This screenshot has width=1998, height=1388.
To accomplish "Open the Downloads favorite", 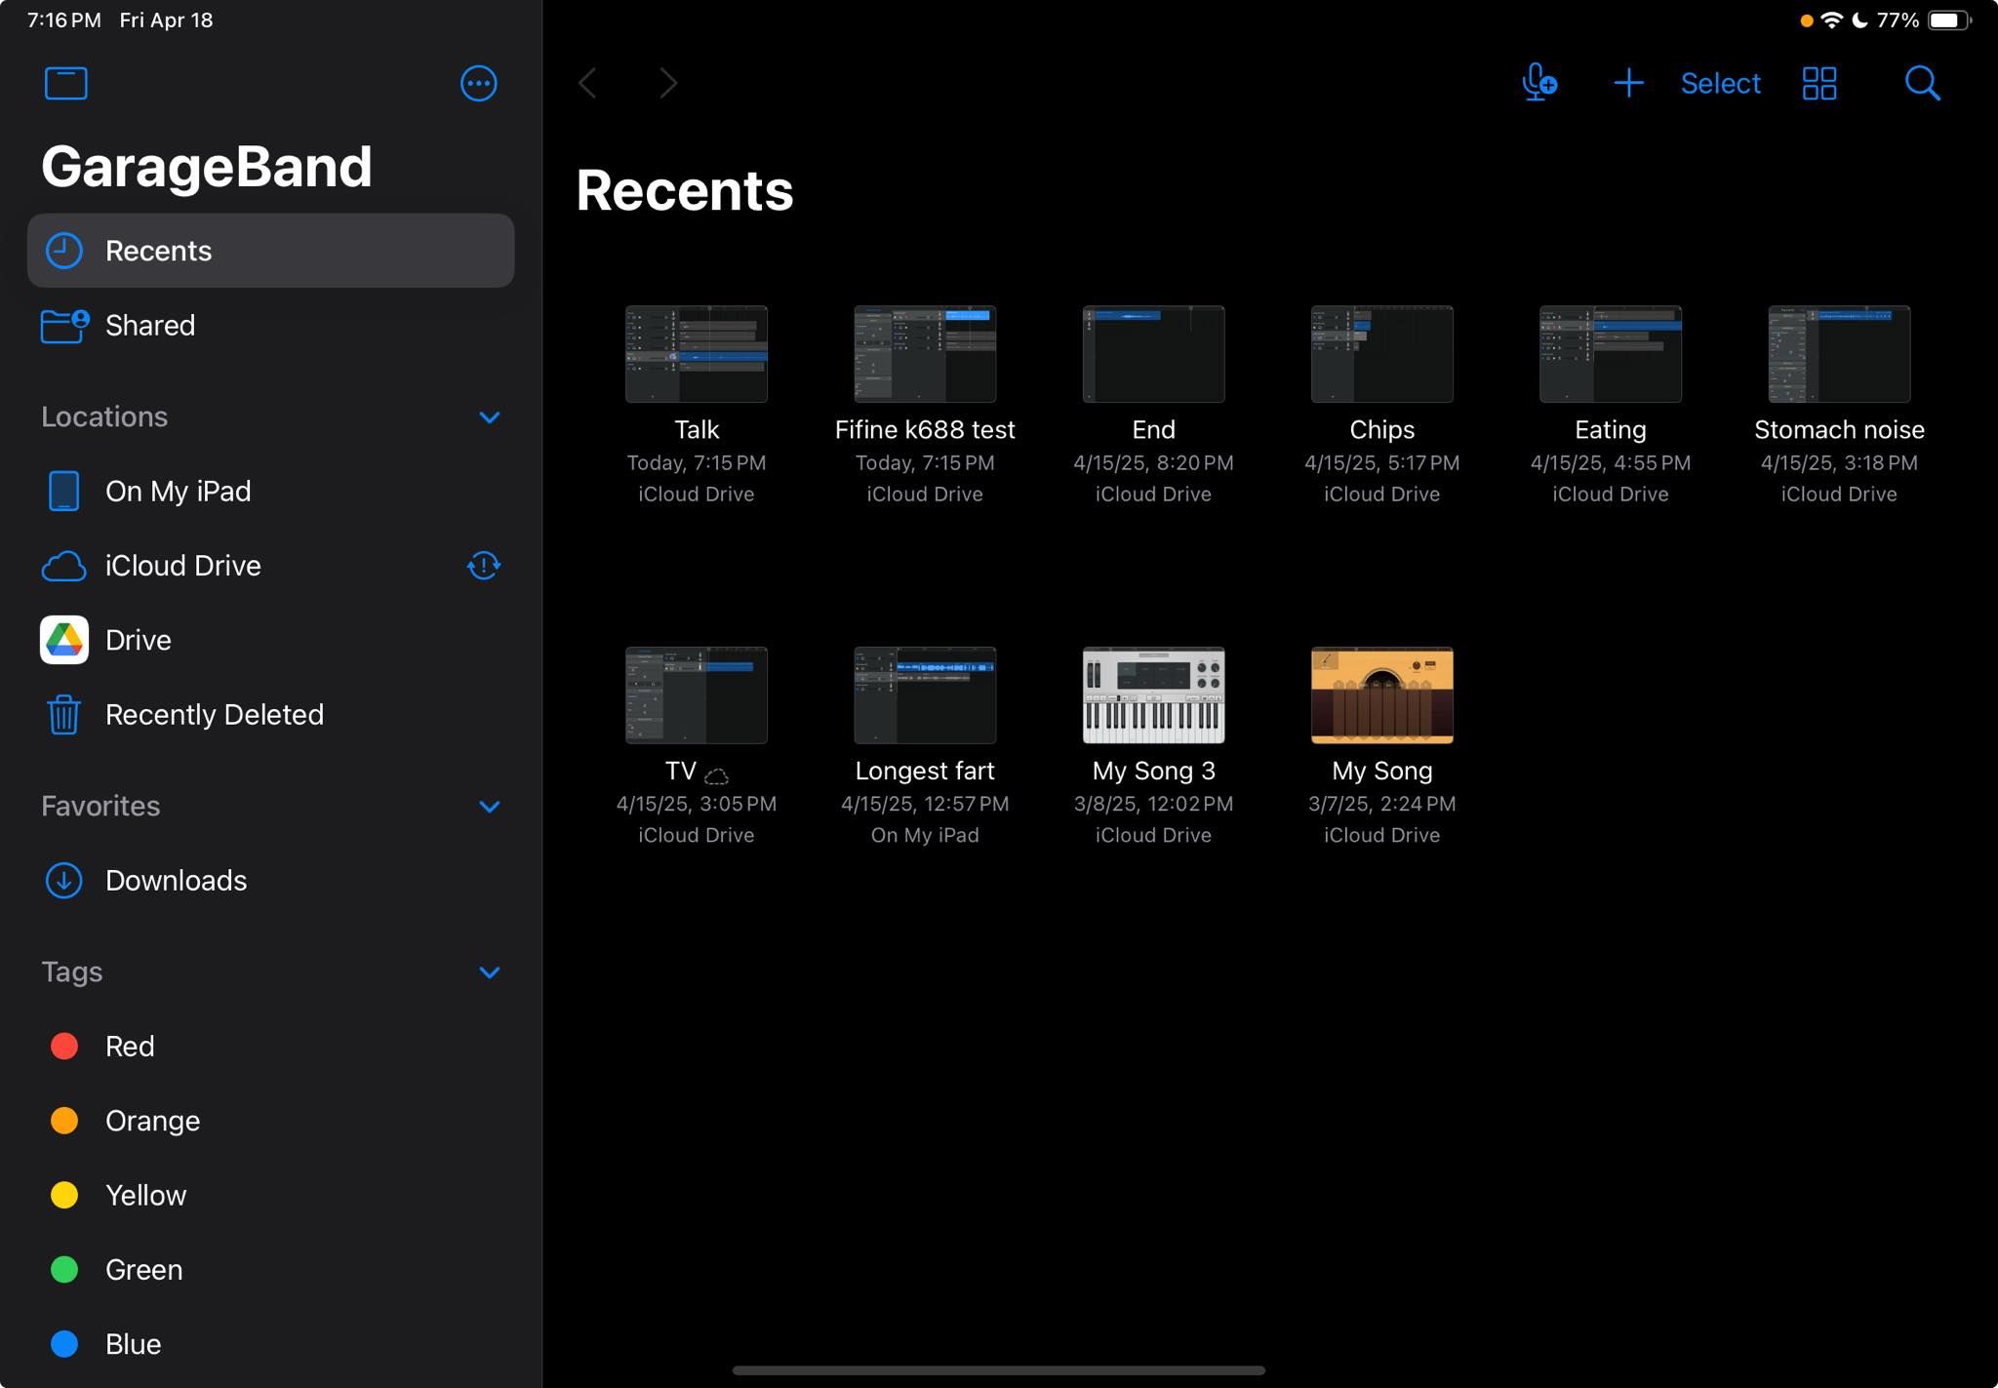I will tap(270, 881).
